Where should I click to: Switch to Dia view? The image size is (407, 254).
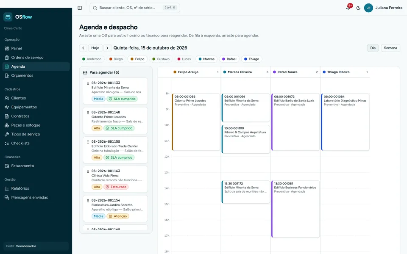(373, 48)
